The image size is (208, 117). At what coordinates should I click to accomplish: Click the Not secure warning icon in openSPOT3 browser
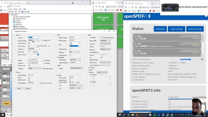(140, 7)
